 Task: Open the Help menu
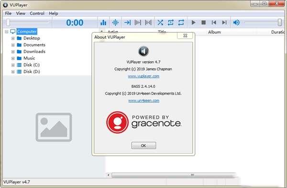(54, 13)
